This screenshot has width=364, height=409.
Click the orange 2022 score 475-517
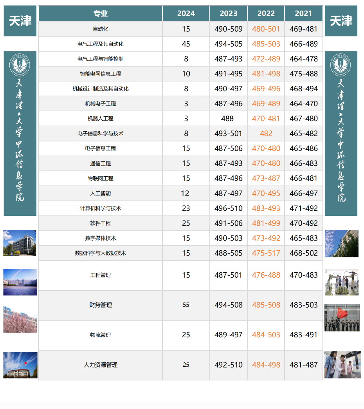(266, 253)
